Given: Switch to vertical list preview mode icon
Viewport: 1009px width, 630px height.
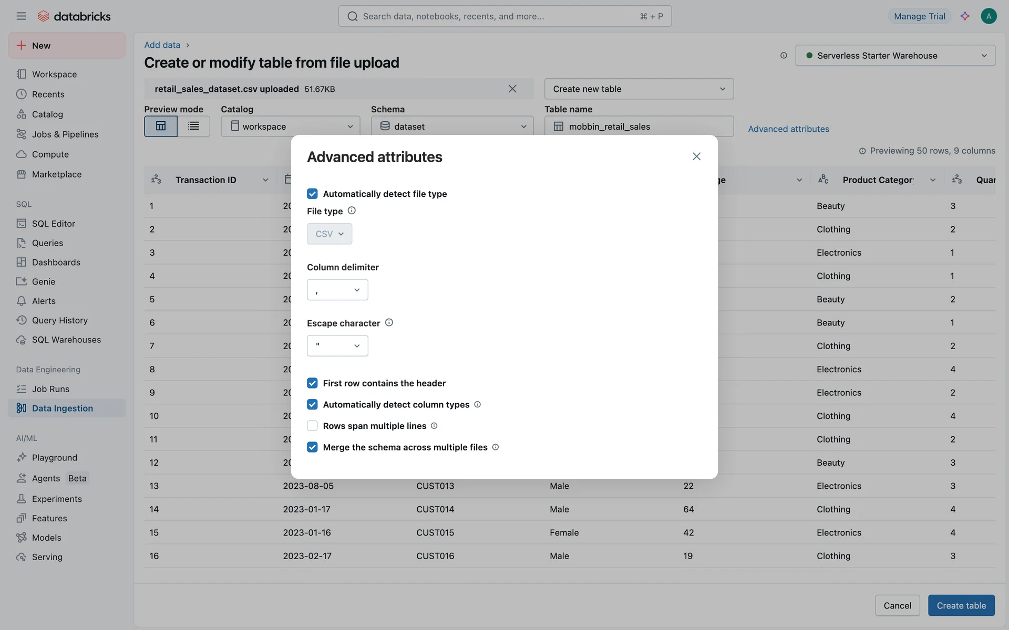Looking at the screenshot, I should point(193,126).
